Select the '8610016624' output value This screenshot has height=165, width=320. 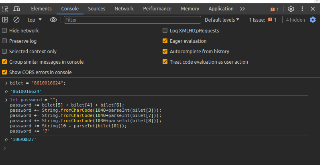26,92
